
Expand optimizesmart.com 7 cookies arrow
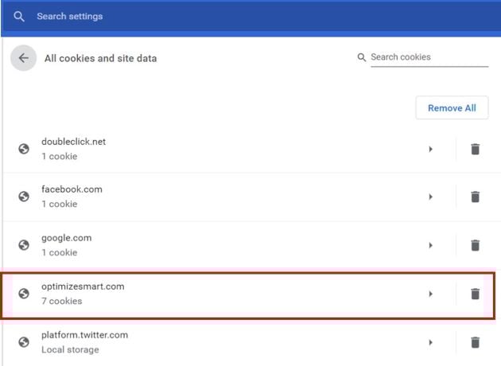tap(430, 294)
